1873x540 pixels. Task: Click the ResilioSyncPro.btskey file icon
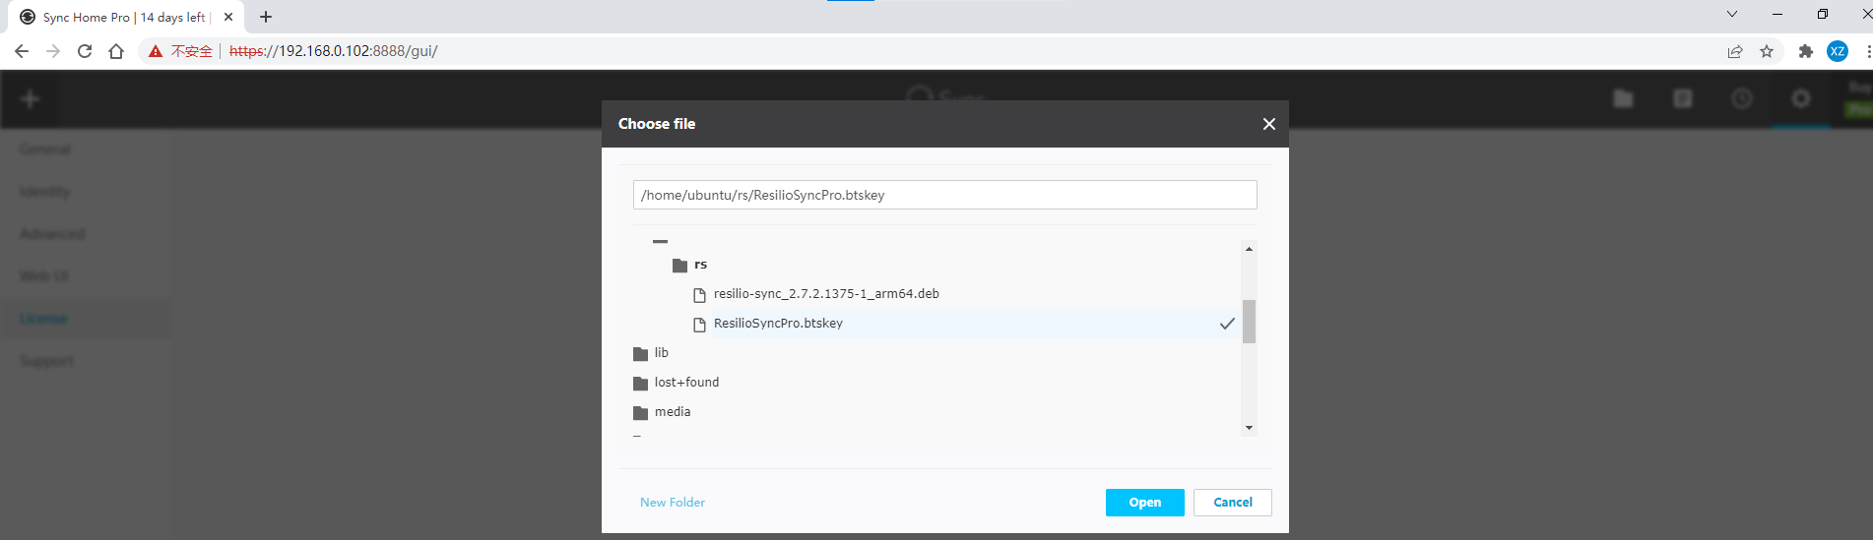coord(699,325)
